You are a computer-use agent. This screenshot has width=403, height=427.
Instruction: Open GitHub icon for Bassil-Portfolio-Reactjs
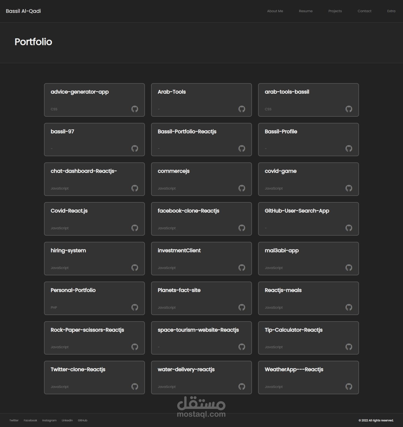(242, 148)
